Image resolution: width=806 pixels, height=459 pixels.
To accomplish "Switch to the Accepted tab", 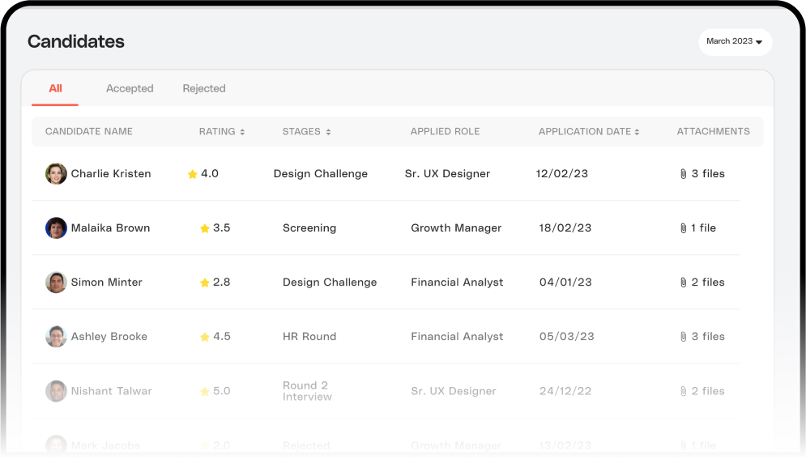I will coord(130,89).
